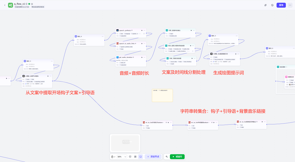Click the 已自动保存 21:17:05 status label
Viewport: 295px width, 162px height.
pyautogui.click(x=22, y=7)
